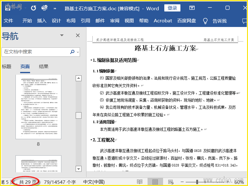This screenshot has width=248, height=186.
Task: Switch to Read Mode view icon
Action: (x=140, y=182)
